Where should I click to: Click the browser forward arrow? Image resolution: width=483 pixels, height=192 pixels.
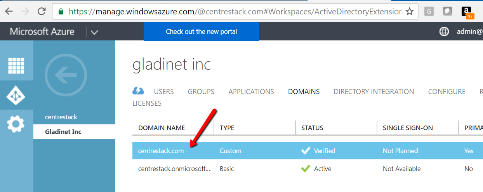pyautogui.click(x=25, y=11)
